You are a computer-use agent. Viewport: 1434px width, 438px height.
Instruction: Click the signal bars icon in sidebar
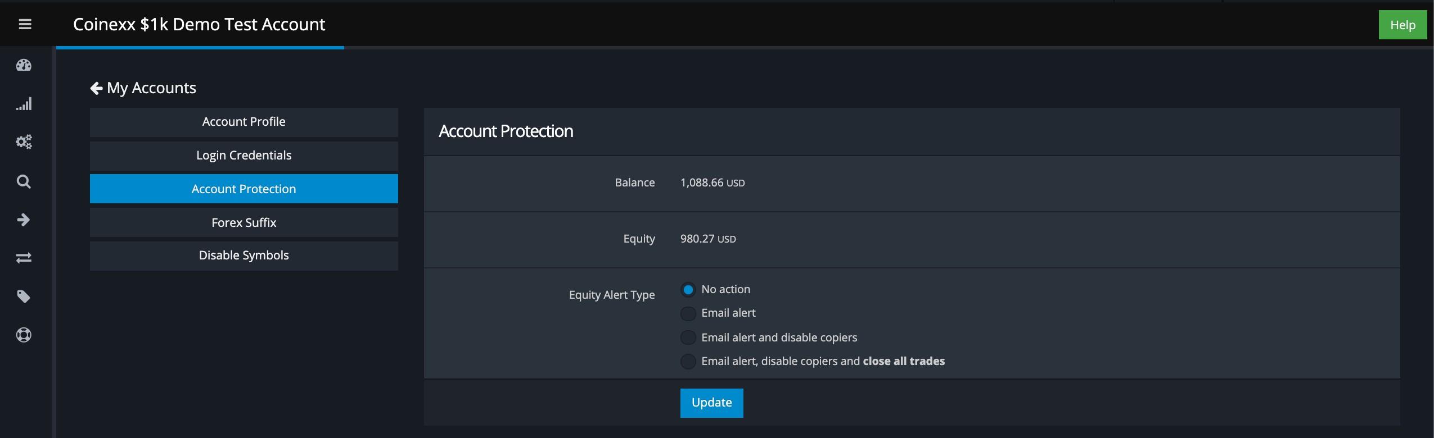(24, 104)
